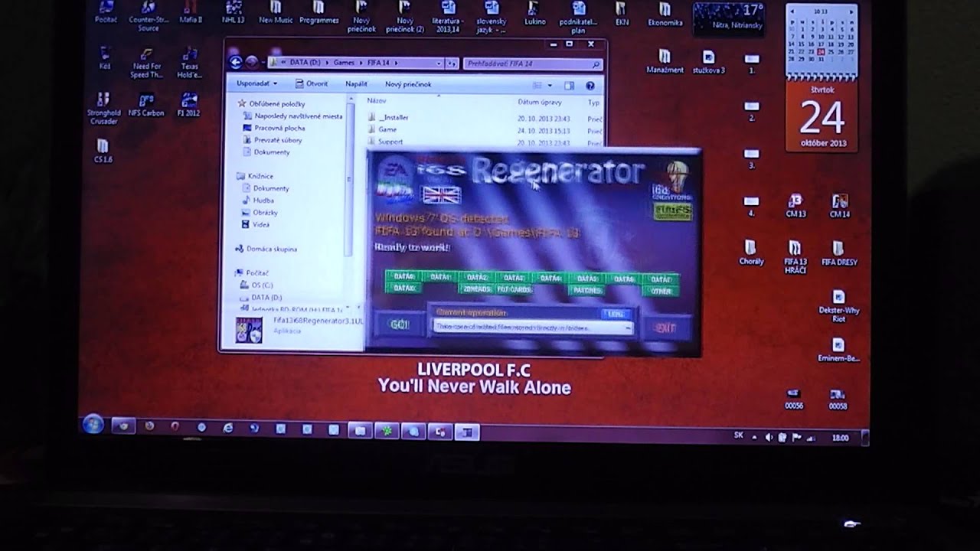The width and height of the screenshot is (980, 551).
Task: Open the view options dropdown arrow
Action: pos(550,86)
